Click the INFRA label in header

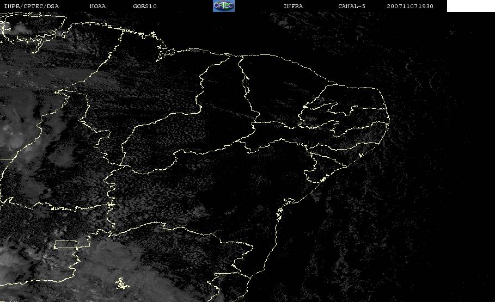pyautogui.click(x=293, y=7)
